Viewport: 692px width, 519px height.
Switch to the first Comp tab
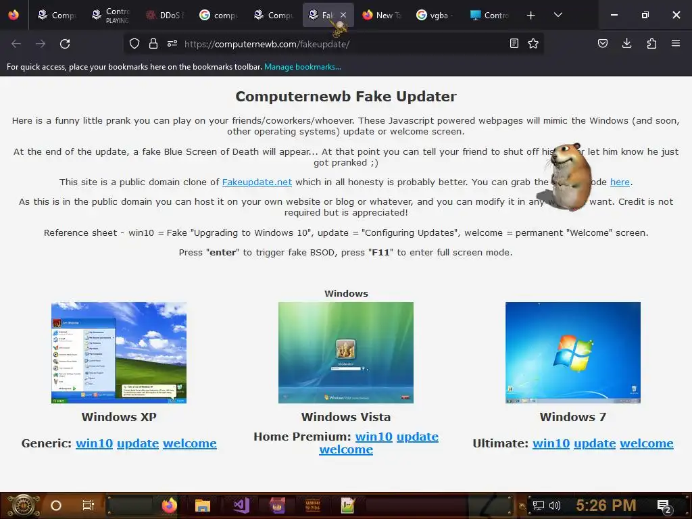57,15
